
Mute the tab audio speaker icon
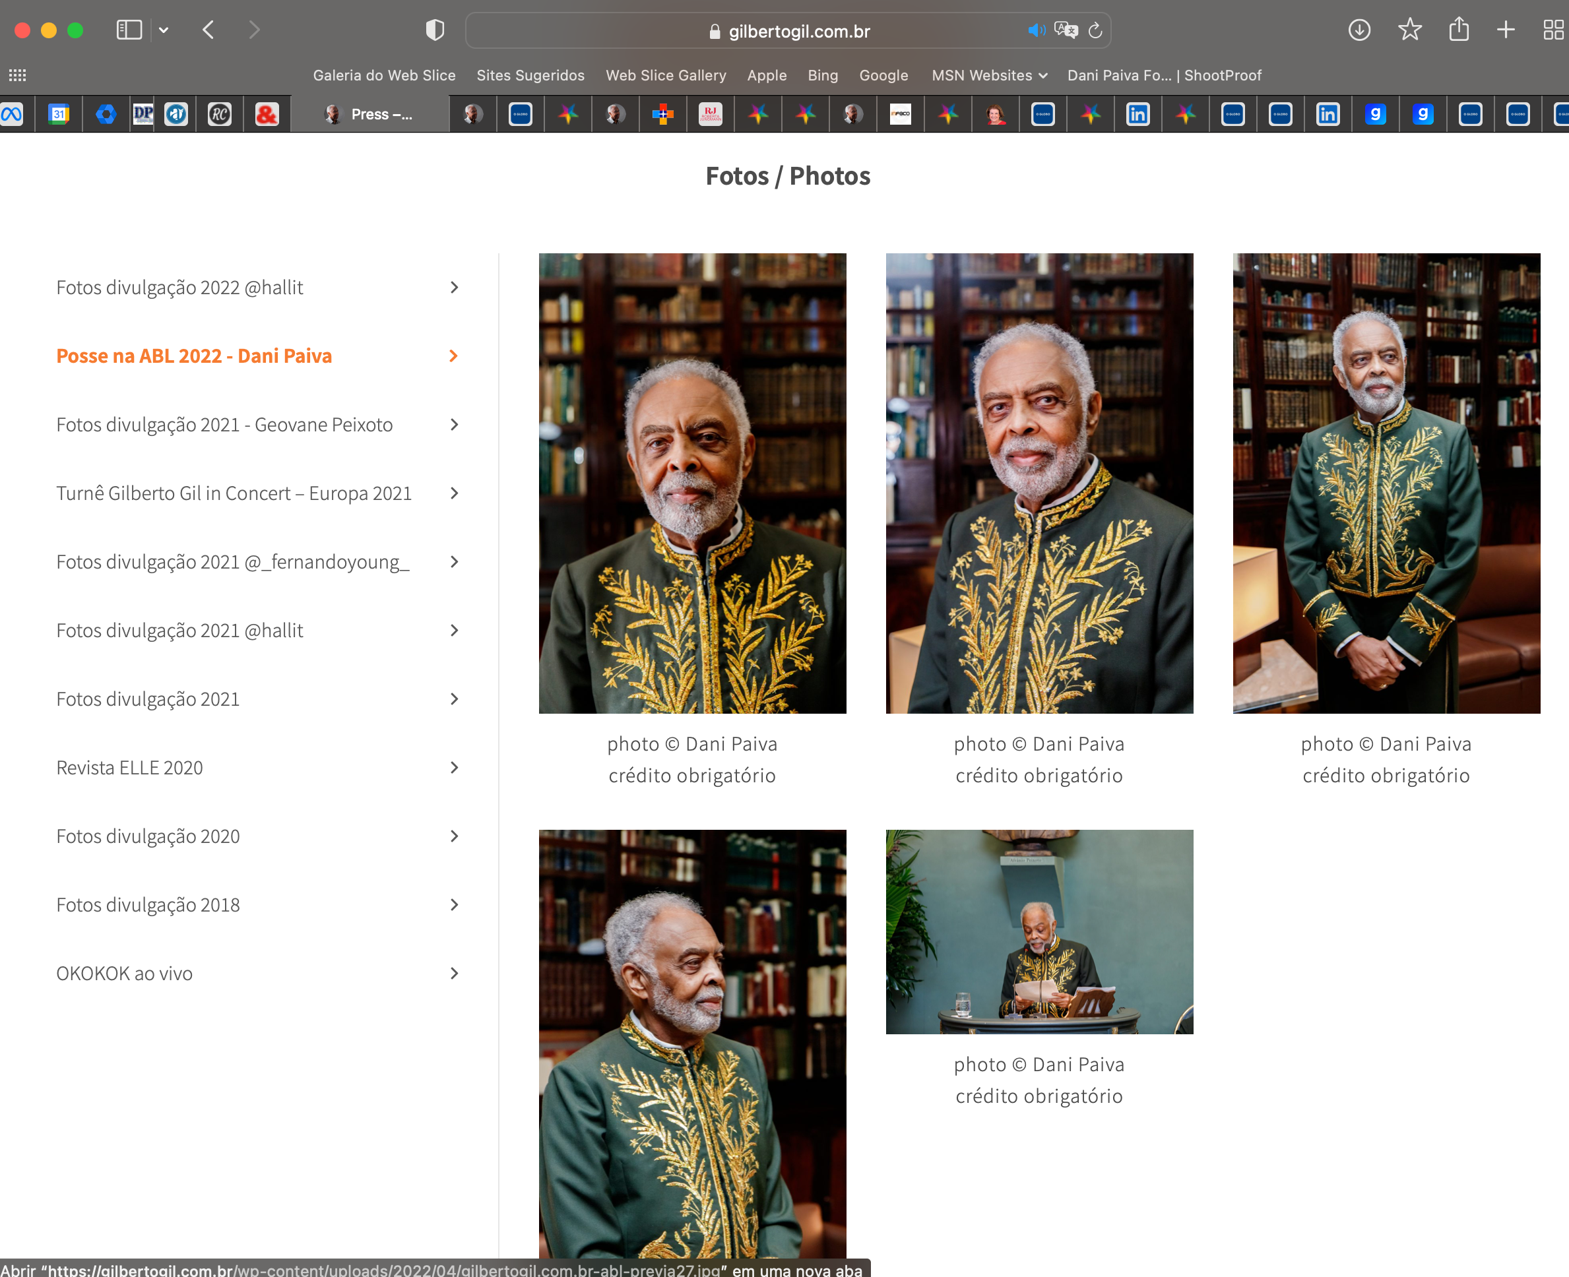point(1036,30)
